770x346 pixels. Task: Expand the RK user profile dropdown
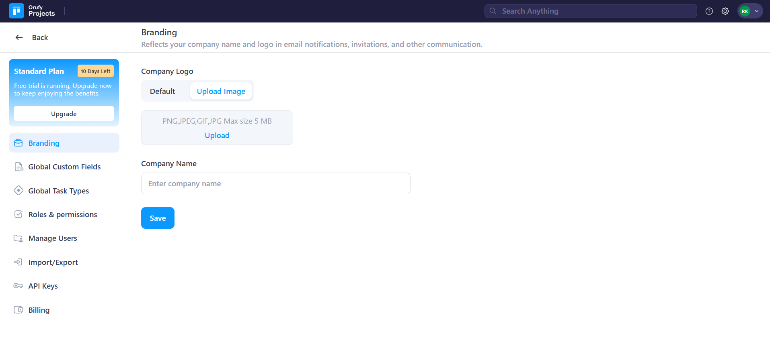click(x=750, y=11)
